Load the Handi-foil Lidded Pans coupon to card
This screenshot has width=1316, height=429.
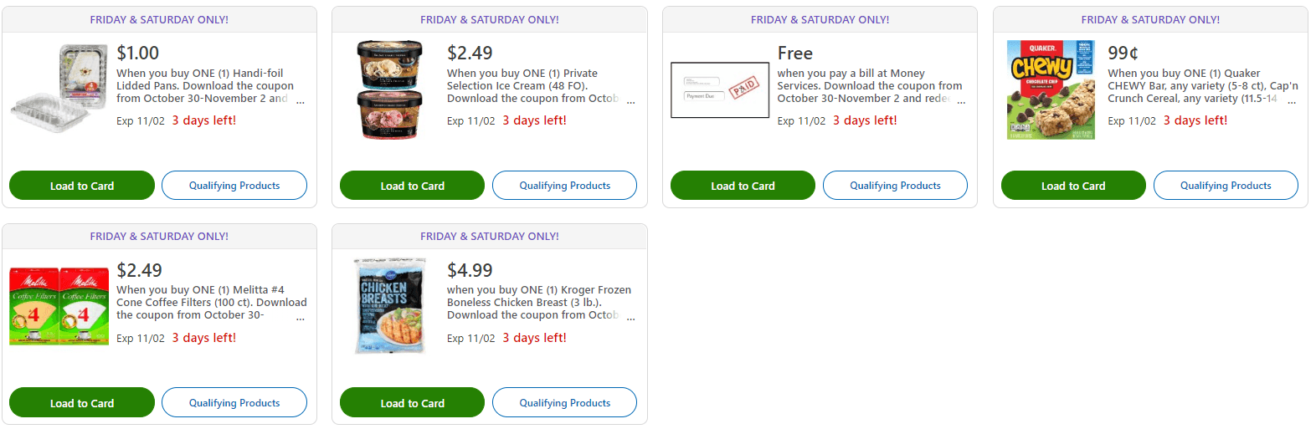point(82,186)
